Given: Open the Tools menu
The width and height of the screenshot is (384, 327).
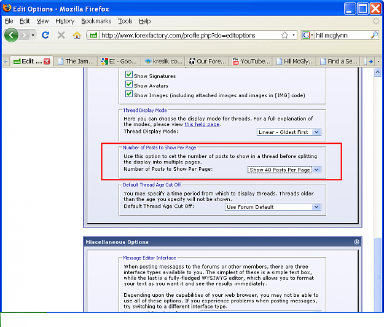Looking at the screenshot, I should pos(125,22).
